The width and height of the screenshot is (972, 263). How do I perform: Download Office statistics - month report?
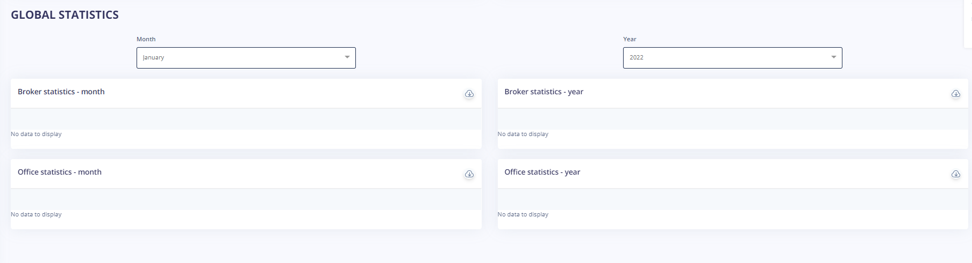point(469,174)
